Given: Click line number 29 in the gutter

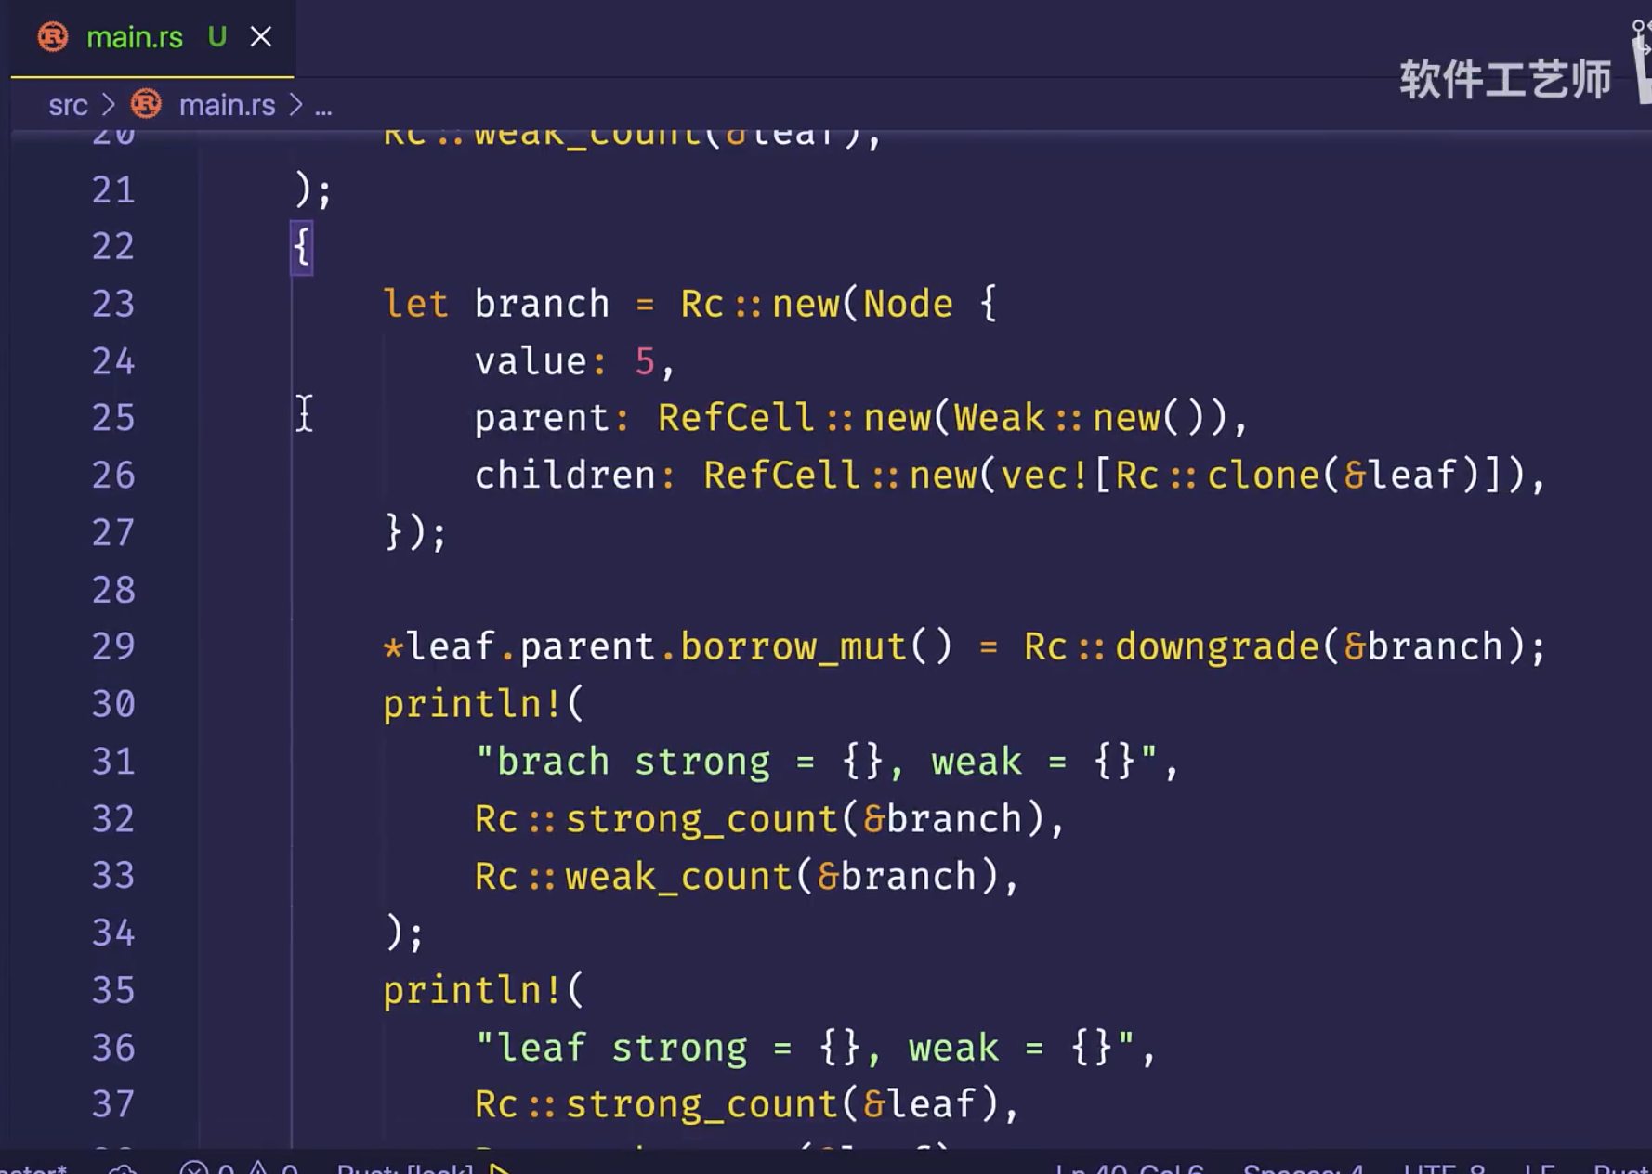Looking at the screenshot, I should point(113,646).
